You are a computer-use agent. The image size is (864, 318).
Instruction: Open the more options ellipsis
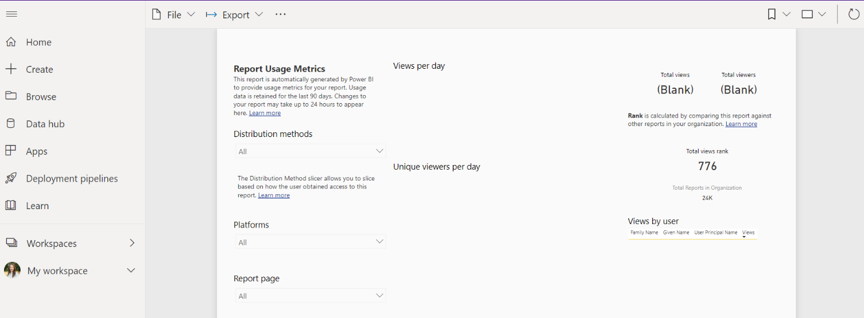coord(280,14)
